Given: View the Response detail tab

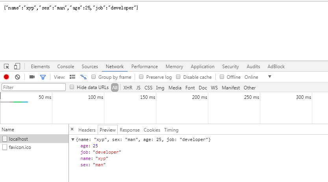Looking at the screenshot, I should 130,130.
